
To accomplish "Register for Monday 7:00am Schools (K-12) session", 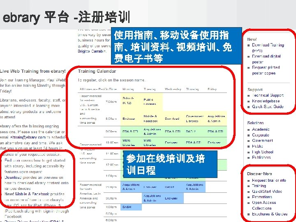I will point(128,100).
